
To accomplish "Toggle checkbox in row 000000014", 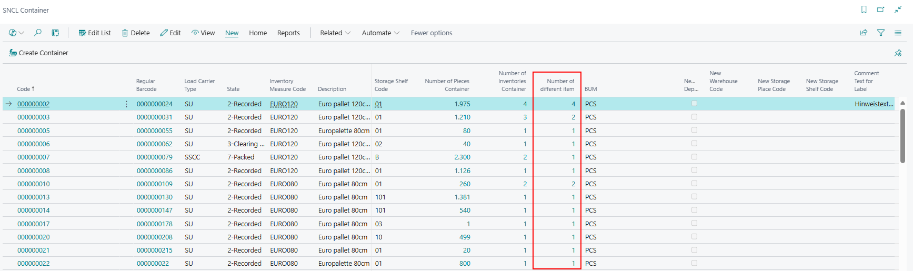I will click(694, 210).
